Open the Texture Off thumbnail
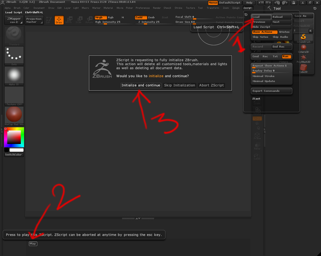The height and width of the screenshot is (256, 321). (14, 96)
